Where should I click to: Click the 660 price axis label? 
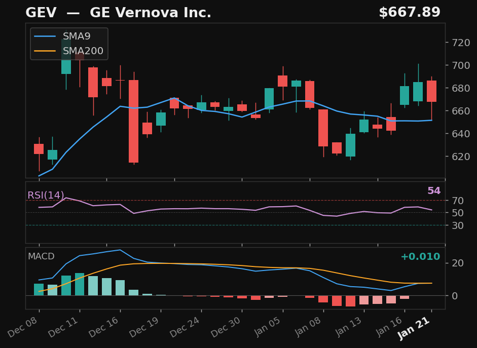click(461, 111)
